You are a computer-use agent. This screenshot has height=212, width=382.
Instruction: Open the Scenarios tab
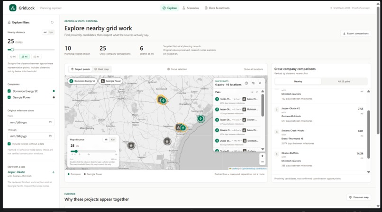[x=191, y=8]
